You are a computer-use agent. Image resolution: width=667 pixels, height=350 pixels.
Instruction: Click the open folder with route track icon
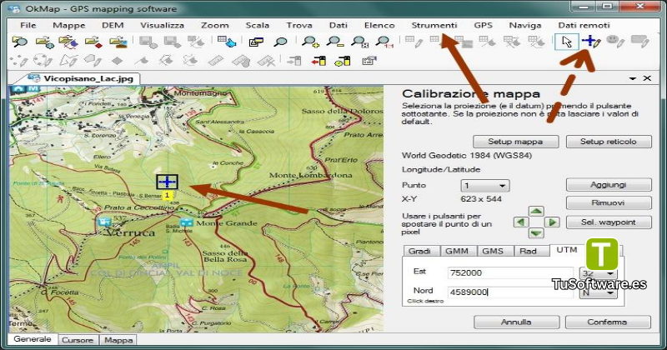click(x=68, y=42)
